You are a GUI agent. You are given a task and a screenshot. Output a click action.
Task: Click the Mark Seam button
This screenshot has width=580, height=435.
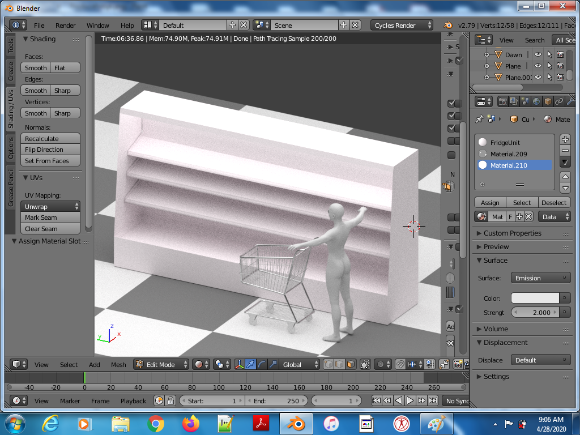pos(50,217)
